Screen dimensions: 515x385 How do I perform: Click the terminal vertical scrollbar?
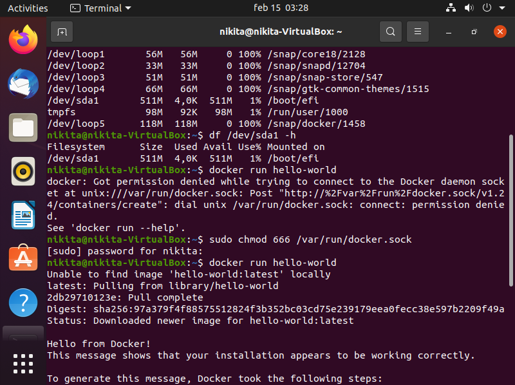[x=510, y=211]
